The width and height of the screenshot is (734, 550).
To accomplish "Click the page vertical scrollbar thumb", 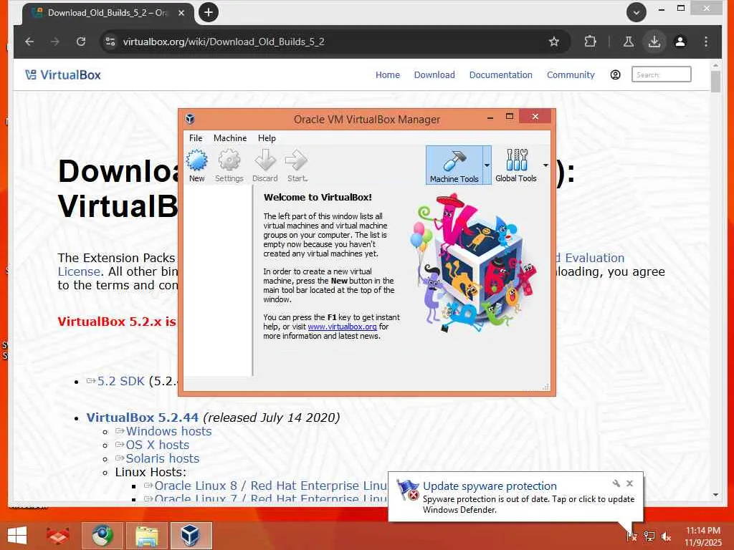I will (715, 82).
